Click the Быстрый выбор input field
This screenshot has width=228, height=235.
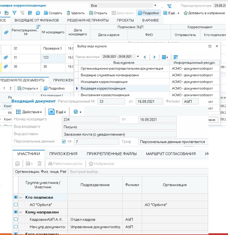[138, 172]
